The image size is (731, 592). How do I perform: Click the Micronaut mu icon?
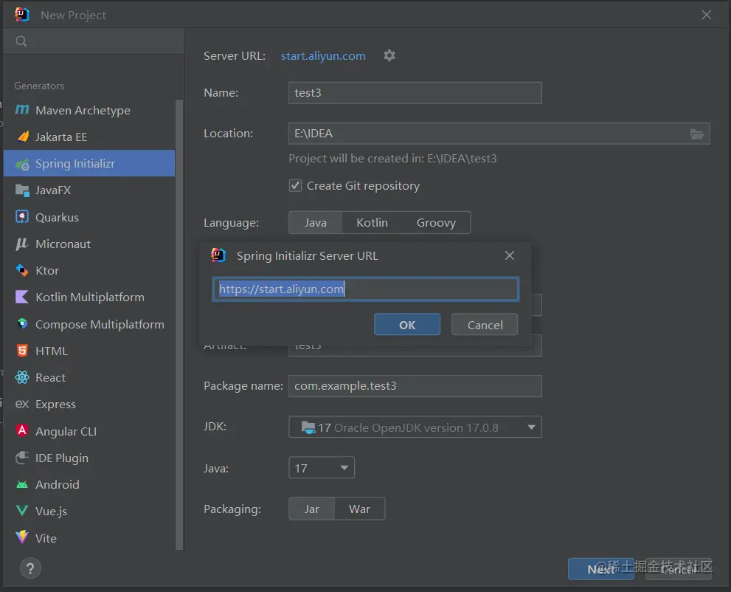[22, 244]
